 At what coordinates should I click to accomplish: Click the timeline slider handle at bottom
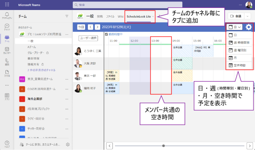[163, 145]
